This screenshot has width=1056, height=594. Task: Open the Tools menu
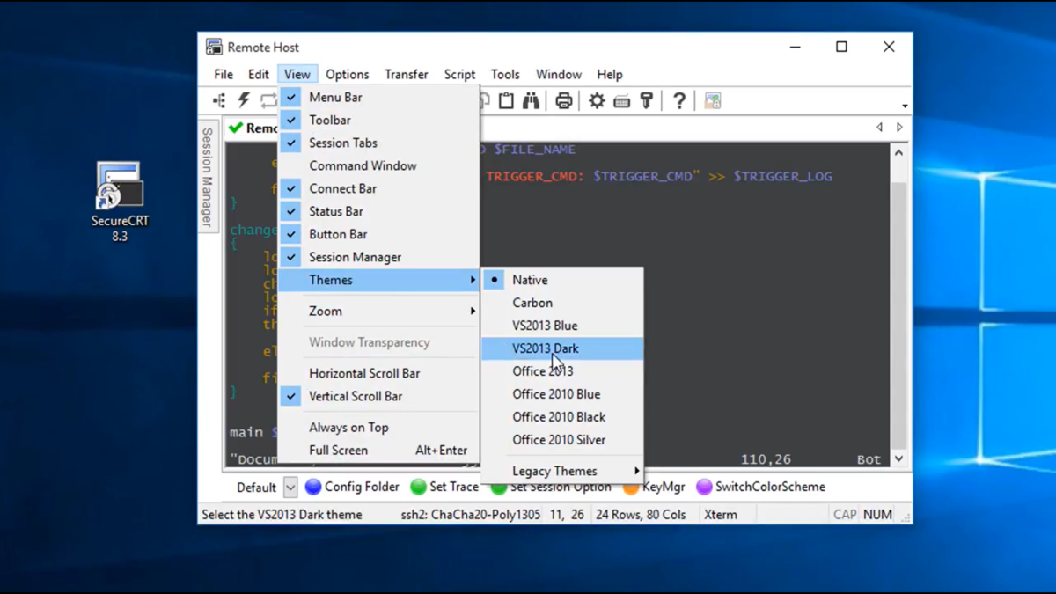(505, 75)
